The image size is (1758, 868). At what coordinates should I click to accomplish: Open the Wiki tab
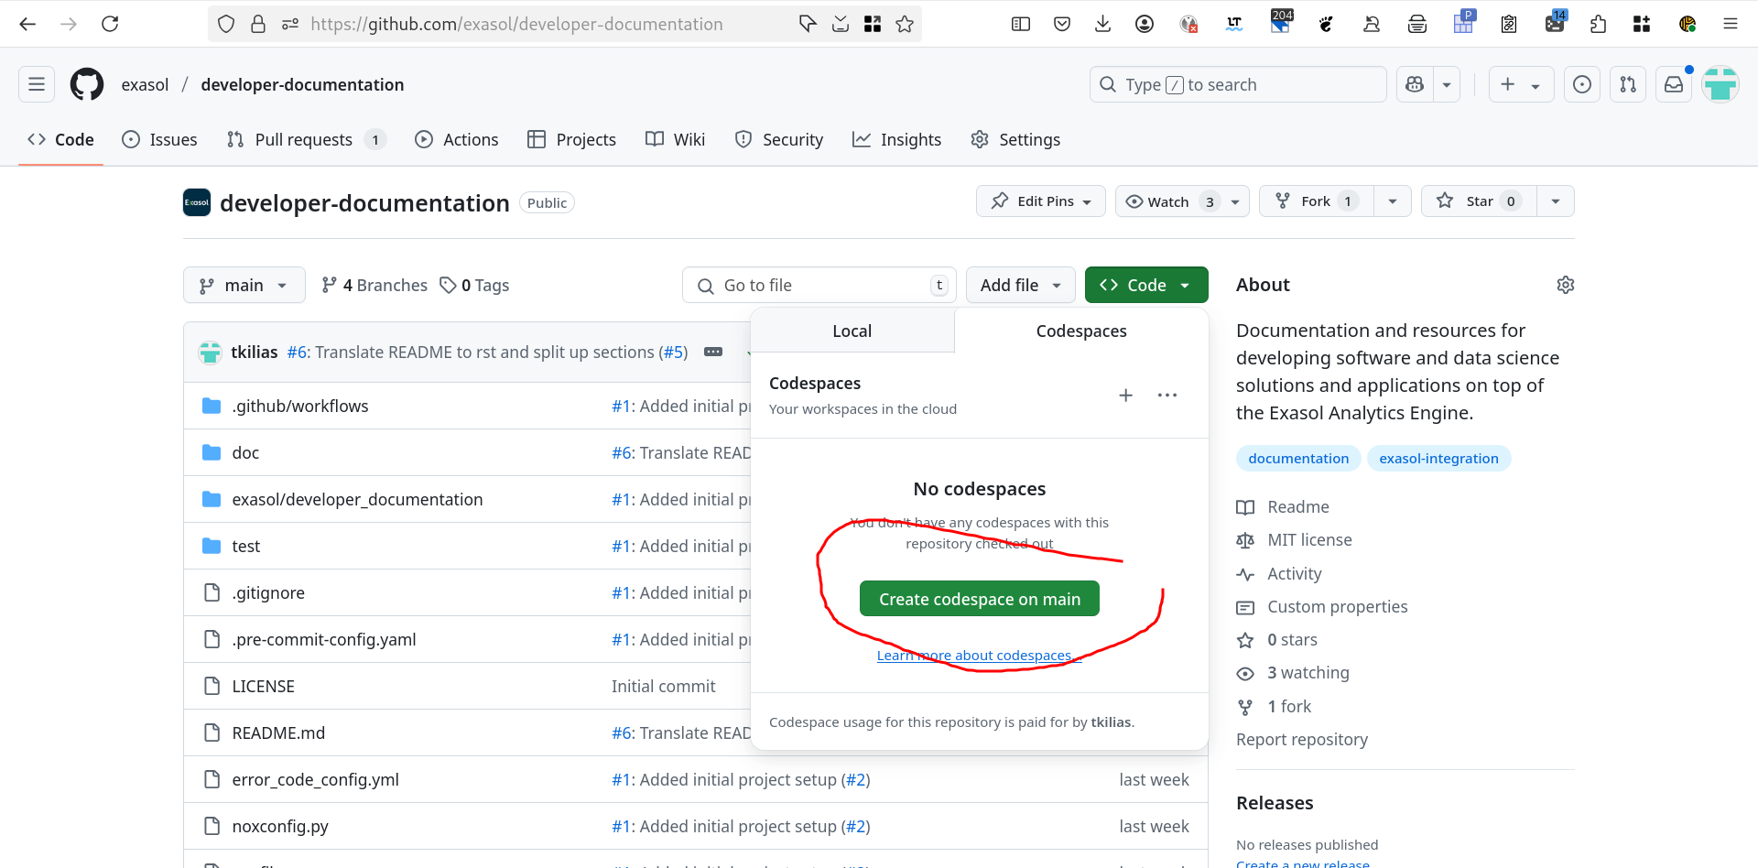tap(676, 139)
